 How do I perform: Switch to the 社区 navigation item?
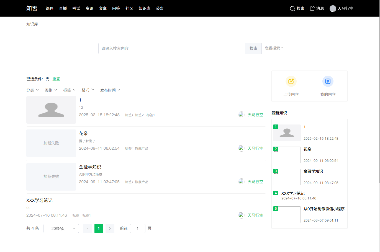coord(129,9)
